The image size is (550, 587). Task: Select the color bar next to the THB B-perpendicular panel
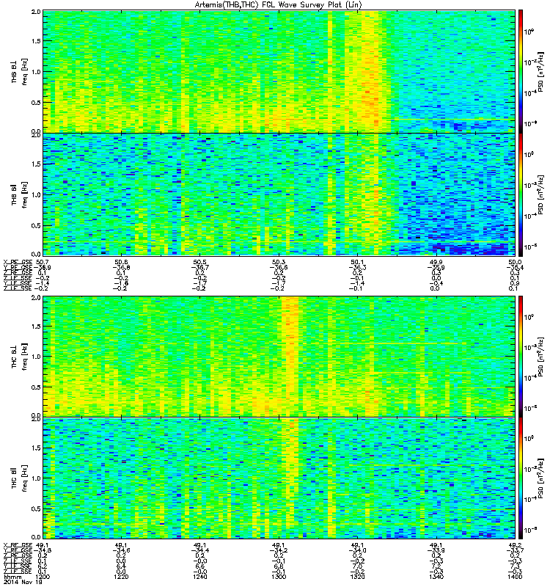(x=521, y=71)
